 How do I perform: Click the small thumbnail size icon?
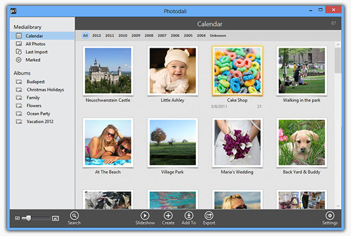[17, 218]
